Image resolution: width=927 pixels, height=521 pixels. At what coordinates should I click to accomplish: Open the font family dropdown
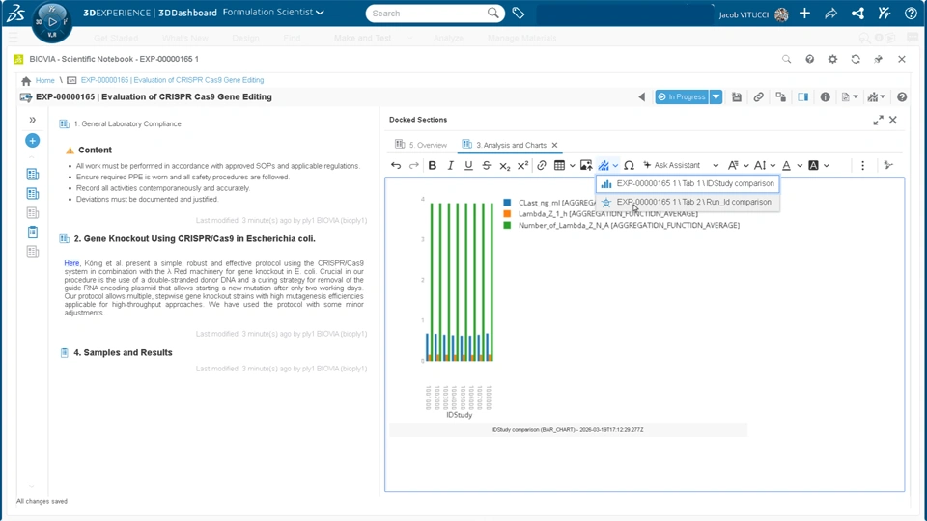[738, 165]
